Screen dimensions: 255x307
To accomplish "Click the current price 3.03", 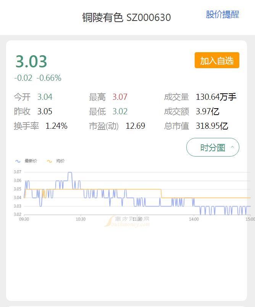I will 31,61.
